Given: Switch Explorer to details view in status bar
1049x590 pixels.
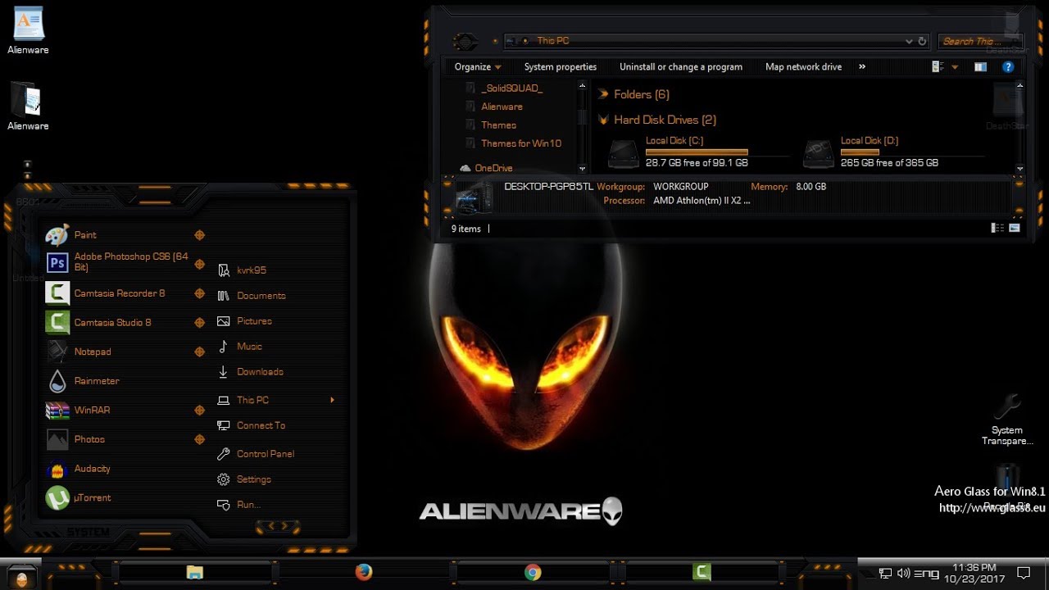Looking at the screenshot, I should tap(997, 229).
